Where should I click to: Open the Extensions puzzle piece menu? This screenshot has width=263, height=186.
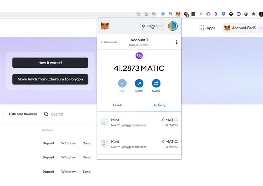[254, 14]
